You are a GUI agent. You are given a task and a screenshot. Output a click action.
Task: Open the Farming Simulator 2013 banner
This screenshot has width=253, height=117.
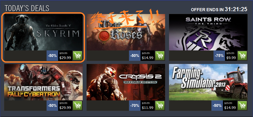pos(208,82)
